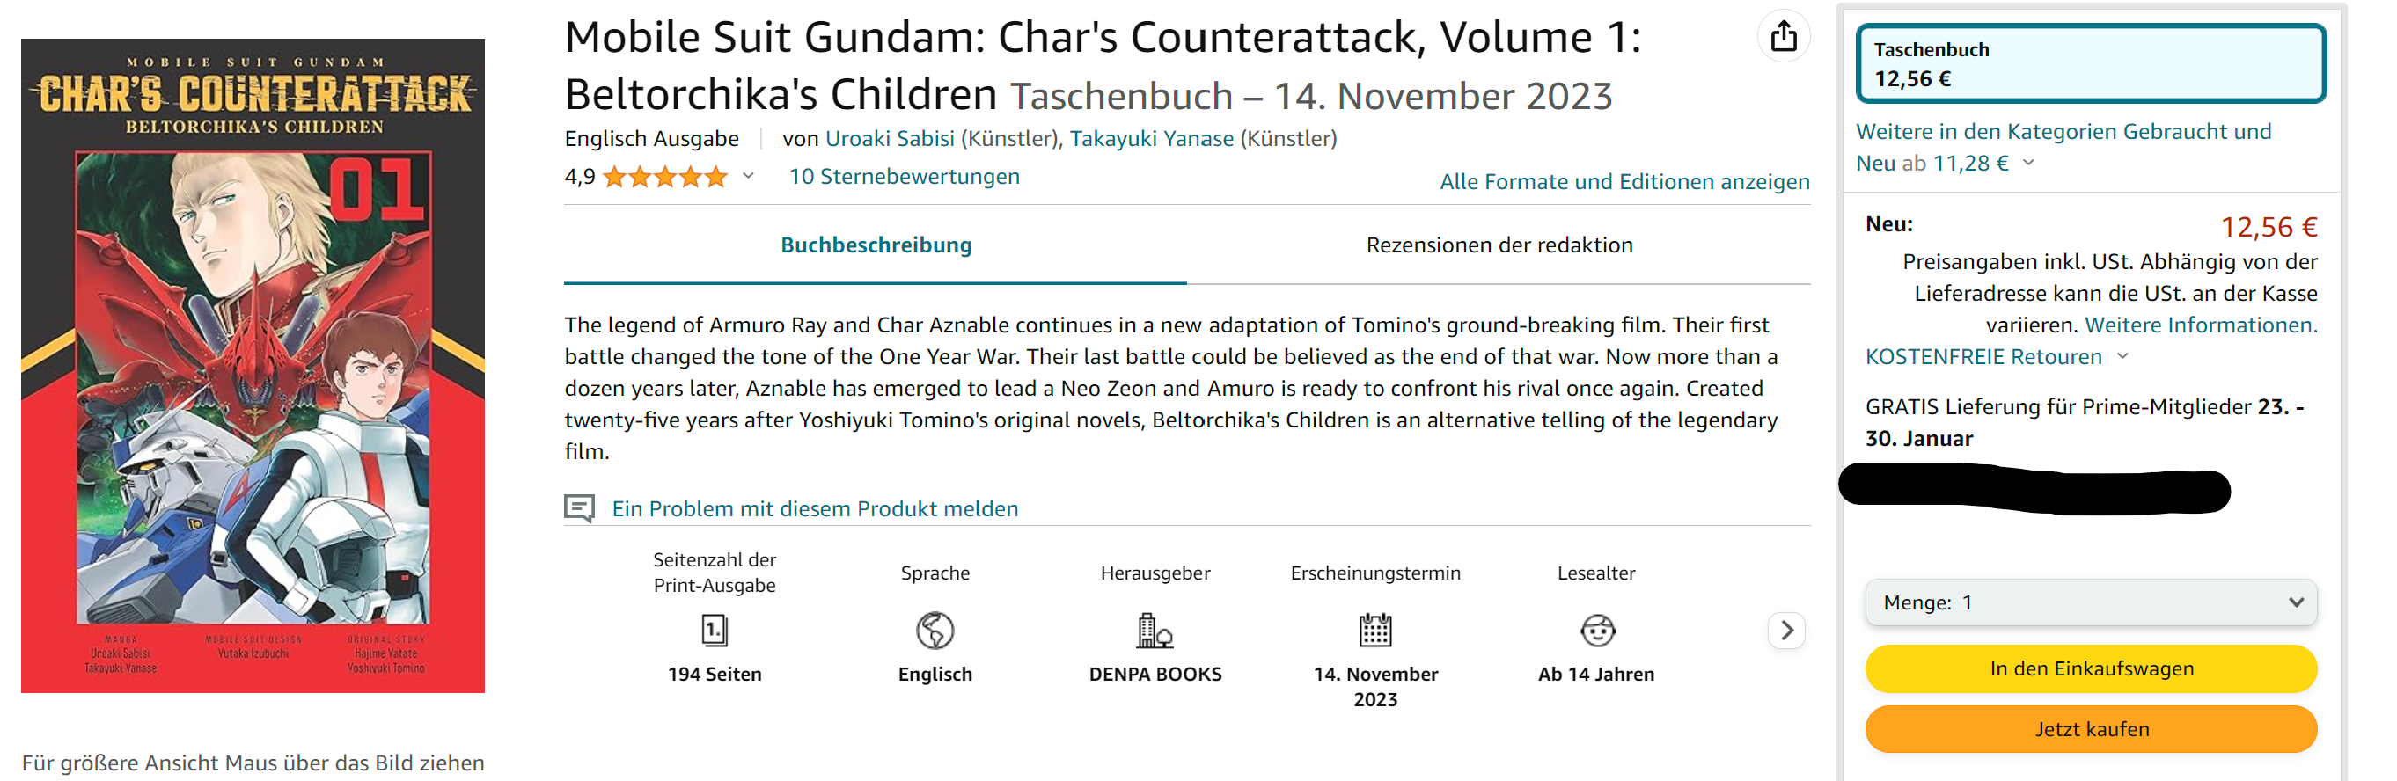This screenshot has height=781, width=2397.
Task: Expand the rating breakdown chevron
Action: tap(747, 177)
